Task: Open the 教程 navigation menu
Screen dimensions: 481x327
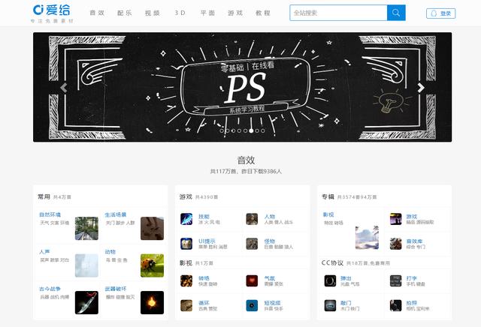Action: point(263,13)
